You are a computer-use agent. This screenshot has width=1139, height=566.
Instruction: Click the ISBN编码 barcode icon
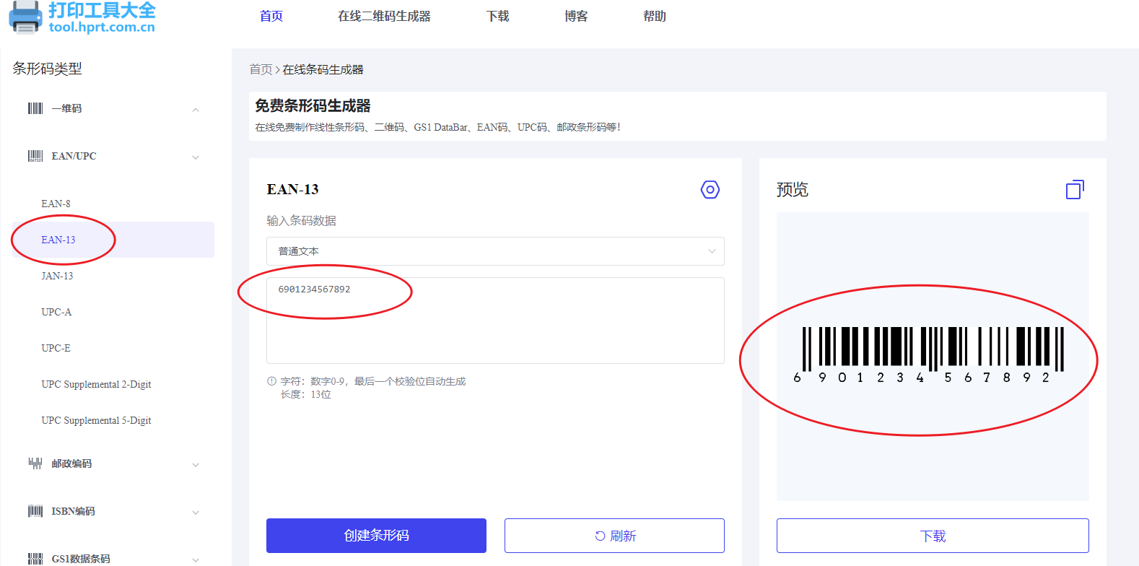(35, 511)
